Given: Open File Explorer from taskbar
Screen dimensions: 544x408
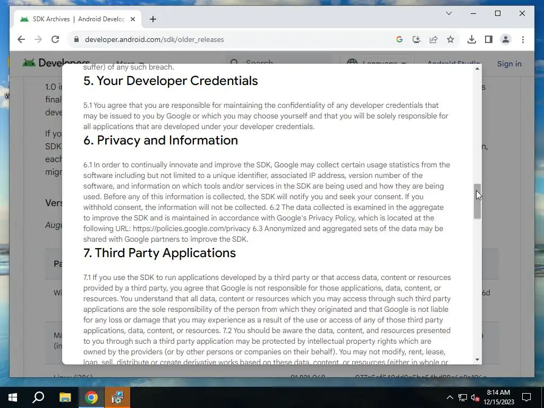Looking at the screenshot, I should pos(65,397).
